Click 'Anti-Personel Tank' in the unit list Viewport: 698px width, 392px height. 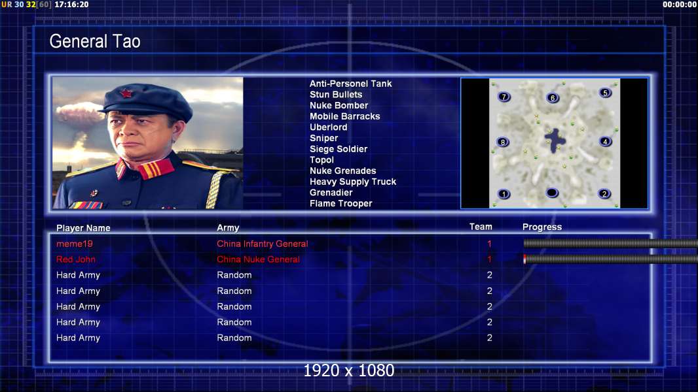(x=351, y=84)
